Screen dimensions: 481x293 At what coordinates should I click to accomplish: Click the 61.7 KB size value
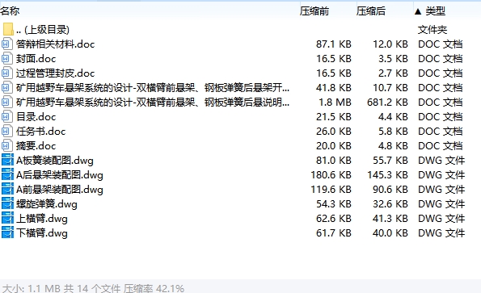[x=333, y=233]
